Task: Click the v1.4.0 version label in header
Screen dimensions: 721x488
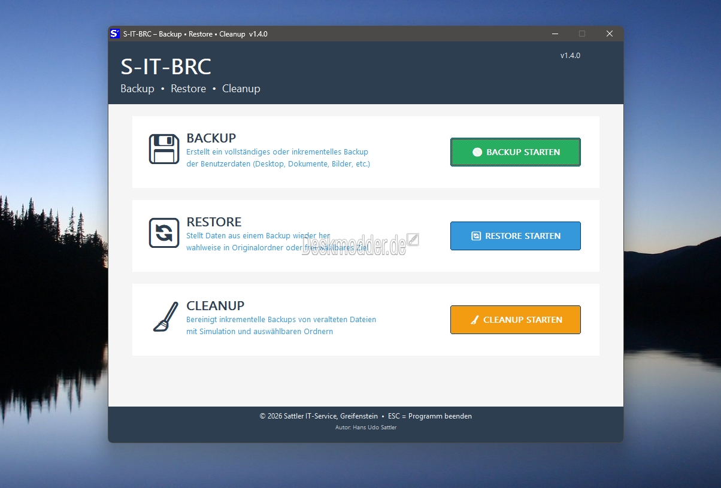Action: [569, 56]
